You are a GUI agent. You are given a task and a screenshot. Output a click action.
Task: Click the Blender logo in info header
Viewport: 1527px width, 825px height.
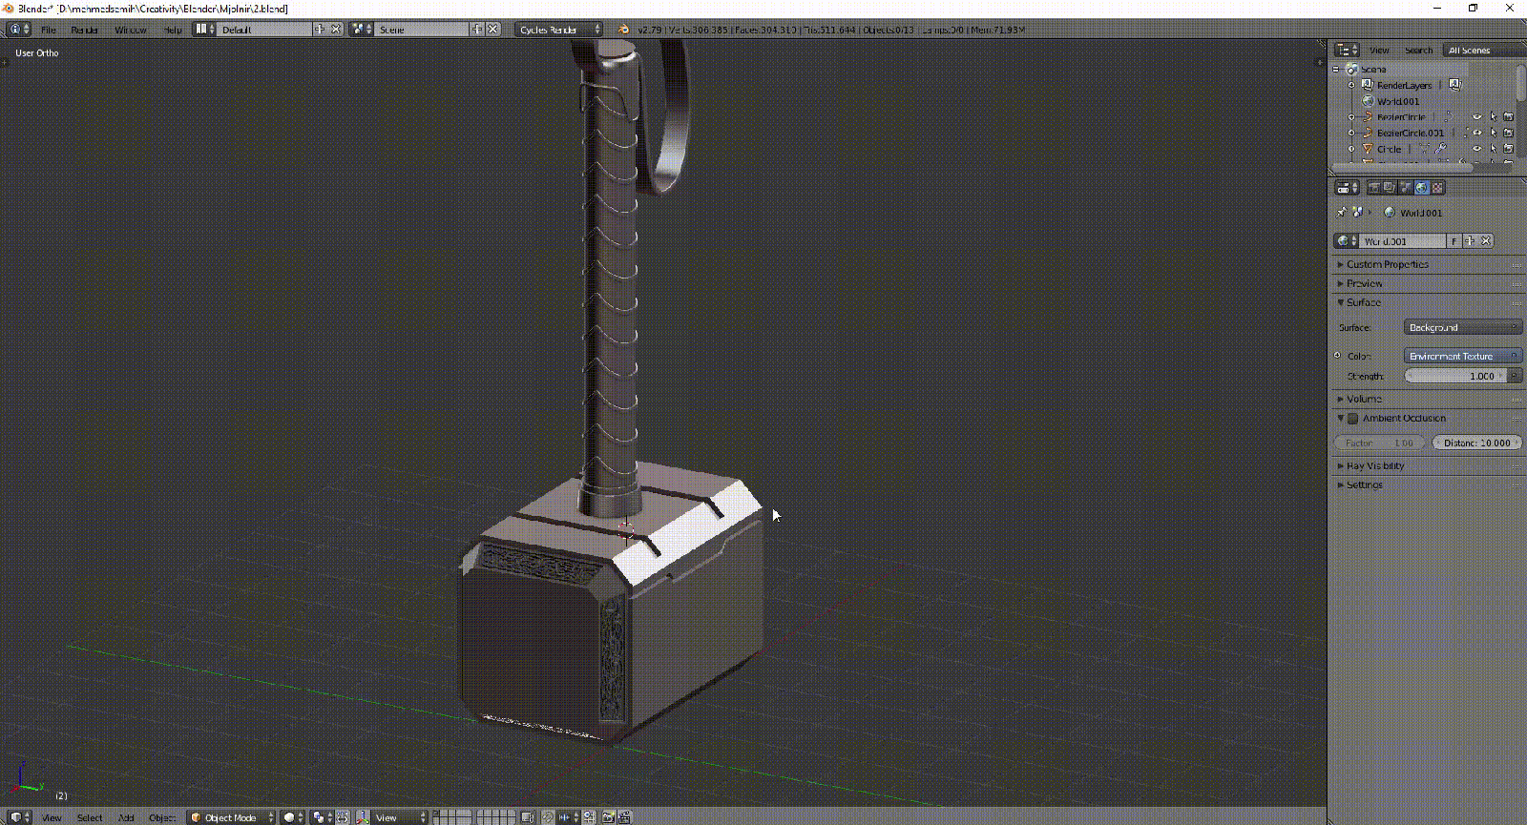[623, 30]
